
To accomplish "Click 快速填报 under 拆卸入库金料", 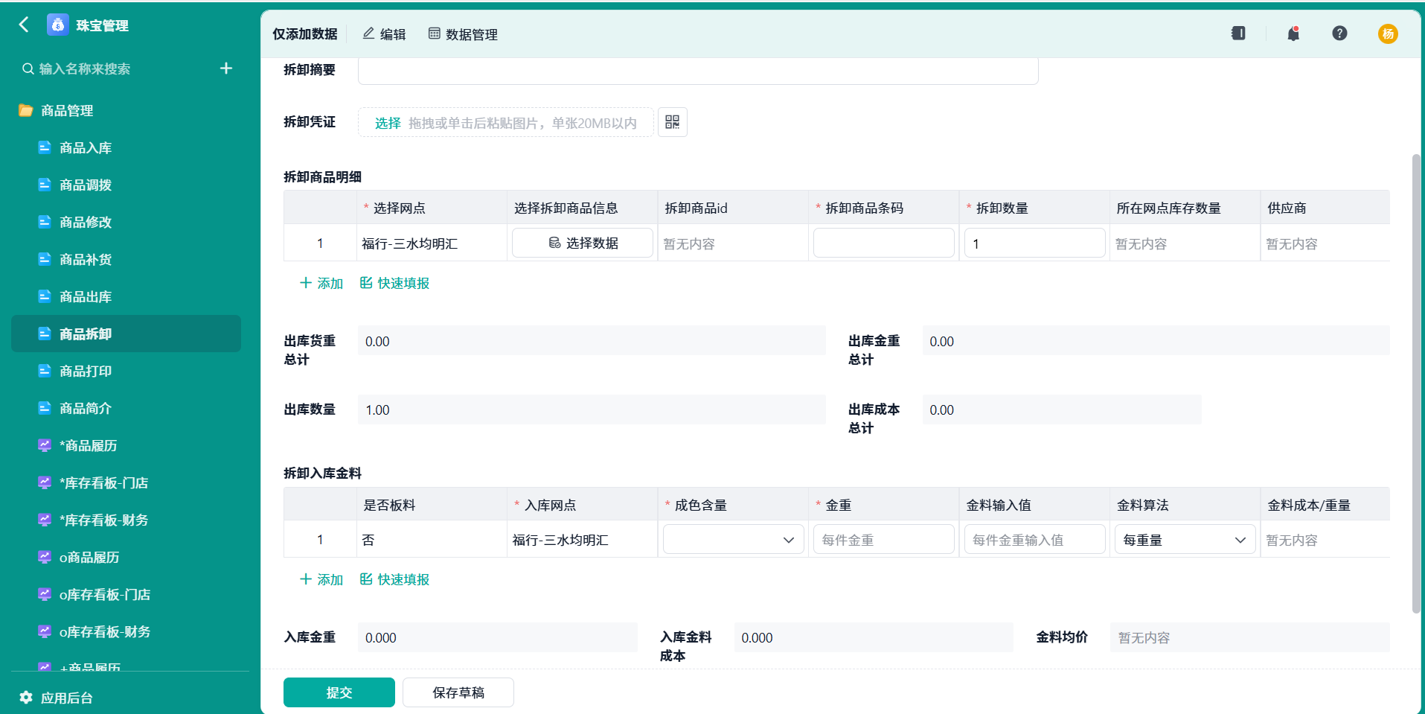I will [394, 579].
